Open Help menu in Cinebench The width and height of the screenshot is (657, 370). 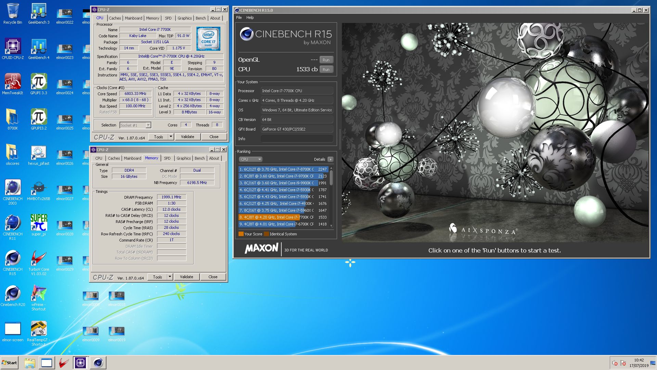coord(250,17)
